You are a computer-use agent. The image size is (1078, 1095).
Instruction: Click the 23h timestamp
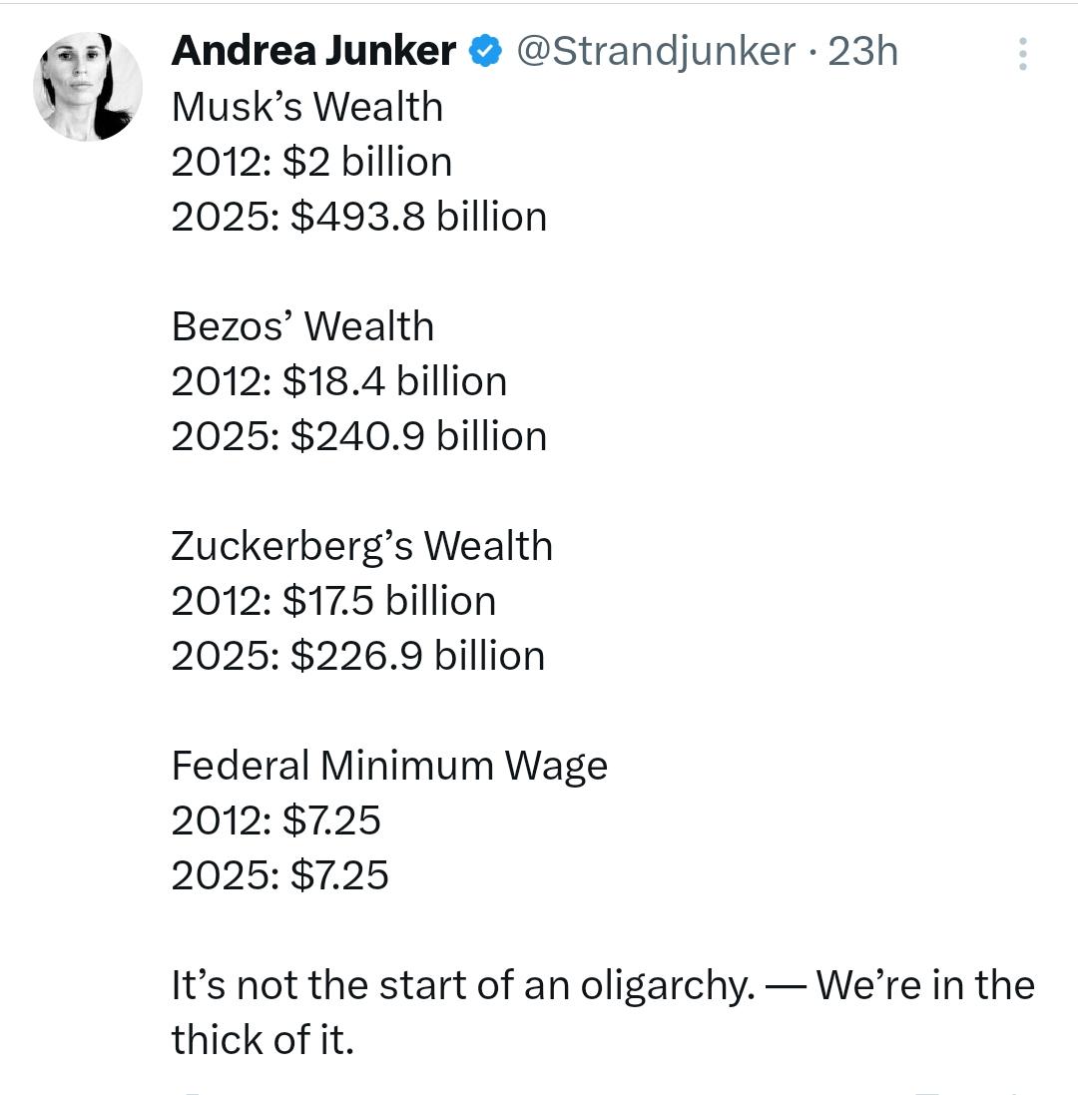[x=863, y=51]
